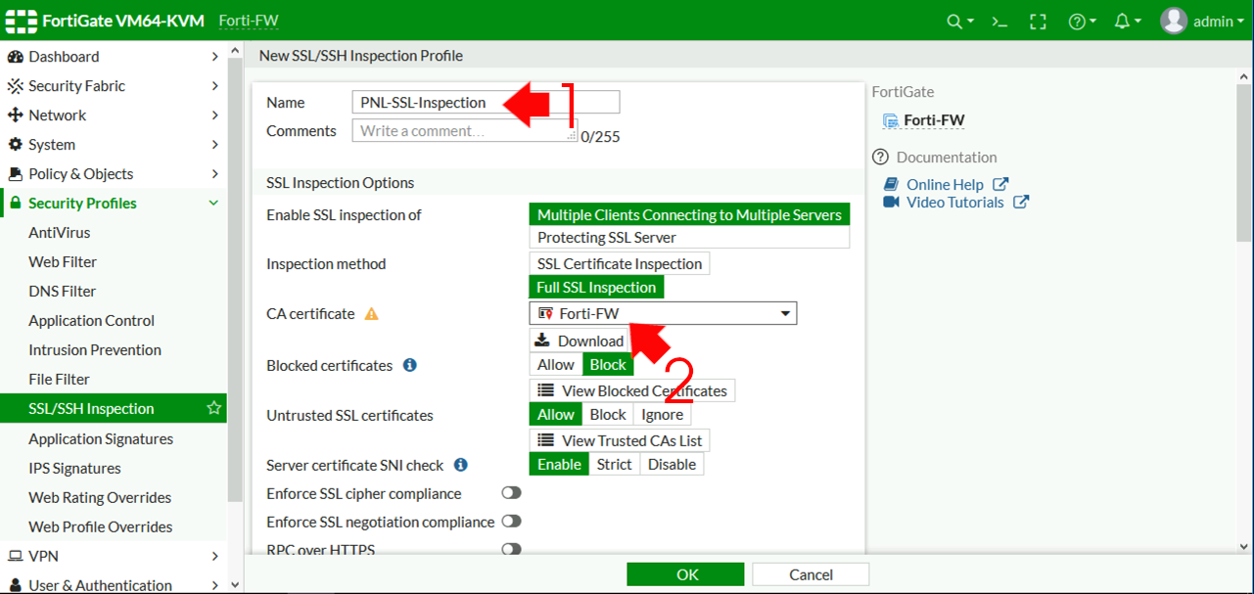Screen dimensions: 1254x594
Task: Select Block for untrusted SSL certificates
Action: point(607,414)
